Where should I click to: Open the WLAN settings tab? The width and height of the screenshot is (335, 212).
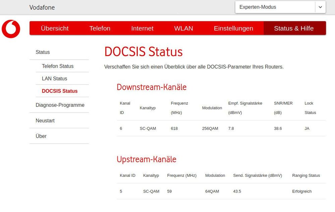(x=183, y=28)
